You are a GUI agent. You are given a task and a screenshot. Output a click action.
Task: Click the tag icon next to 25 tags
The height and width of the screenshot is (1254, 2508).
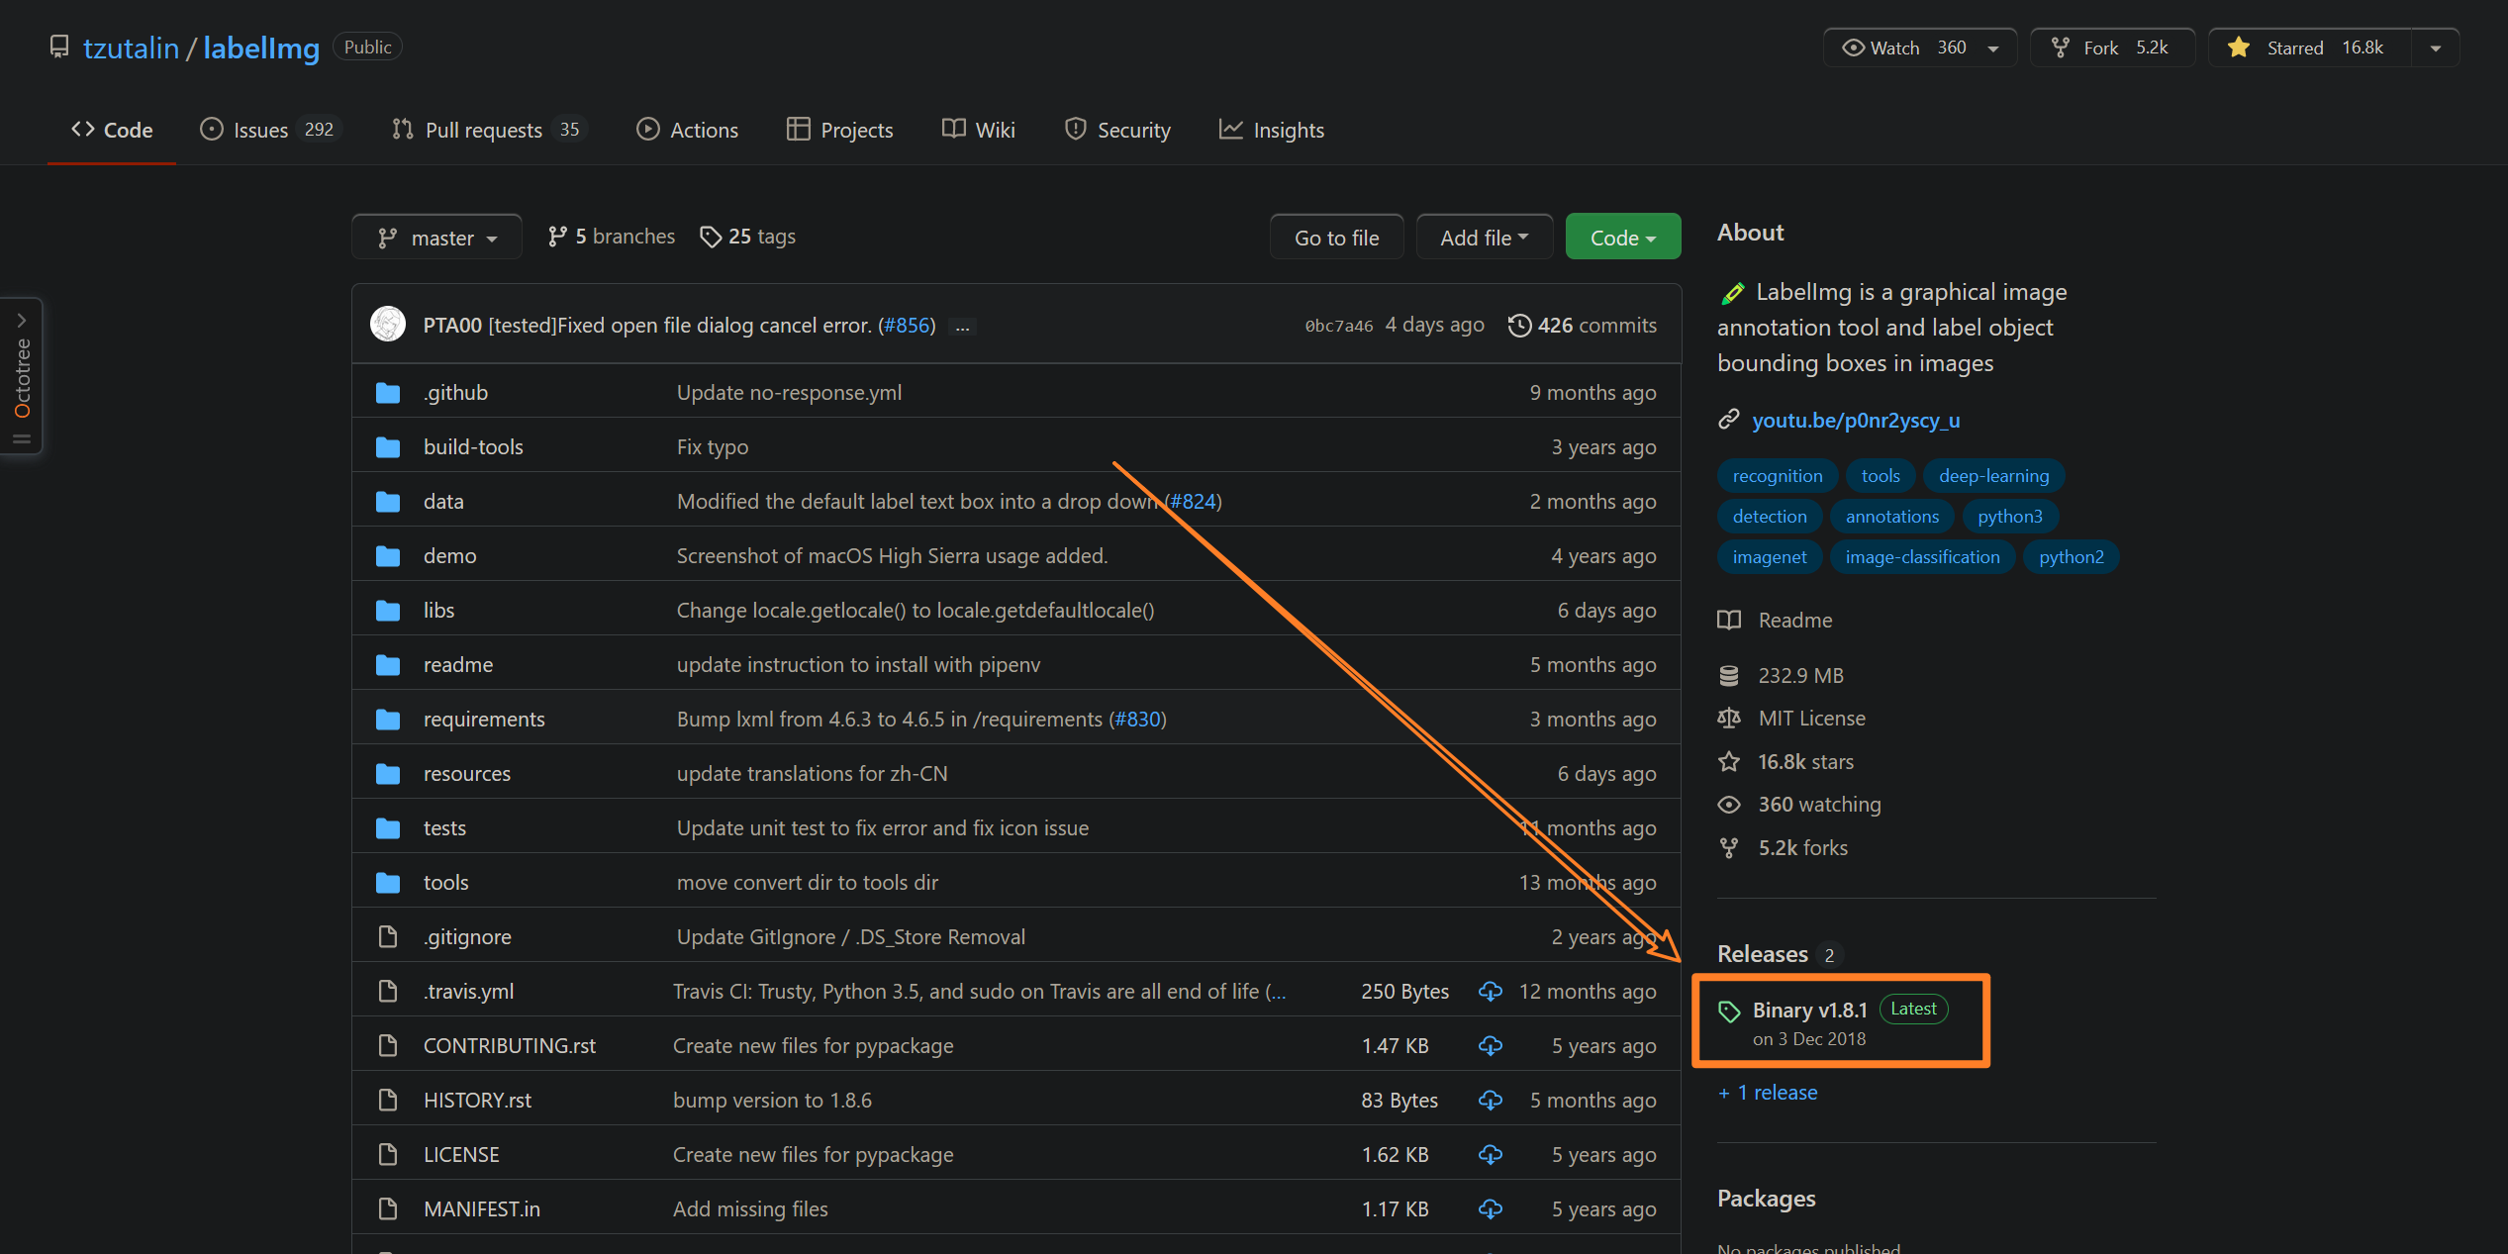[711, 237]
